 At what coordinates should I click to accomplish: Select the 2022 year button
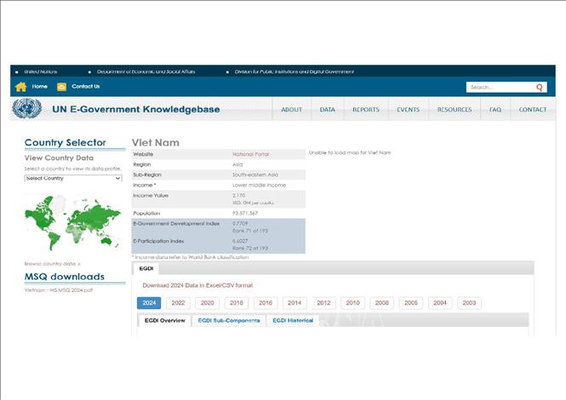click(178, 303)
